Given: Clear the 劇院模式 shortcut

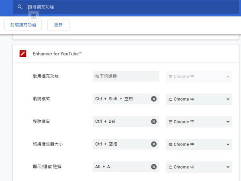Looking at the screenshot, I should 154,99.
